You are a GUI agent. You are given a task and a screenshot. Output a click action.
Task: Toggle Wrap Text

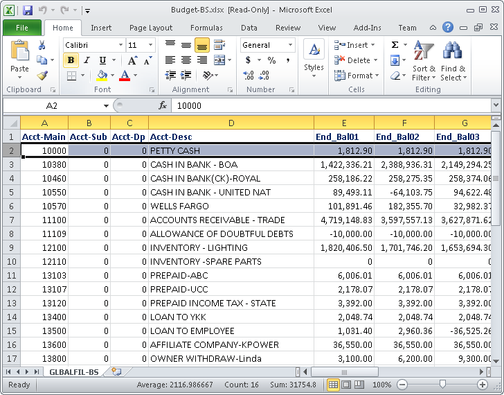219,45
